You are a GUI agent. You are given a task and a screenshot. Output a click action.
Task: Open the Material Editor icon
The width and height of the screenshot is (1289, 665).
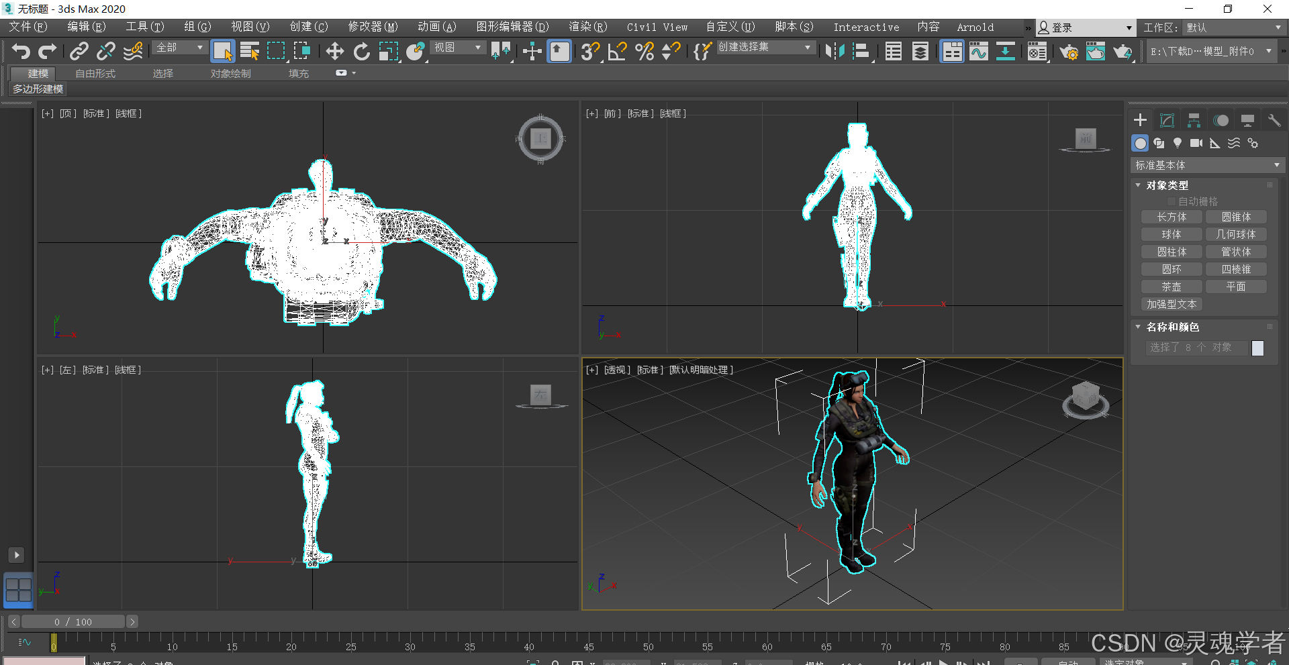pos(1037,51)
